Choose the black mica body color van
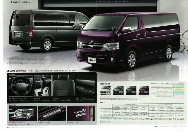The width and height of the screenshot is (188, 132). 131,90
